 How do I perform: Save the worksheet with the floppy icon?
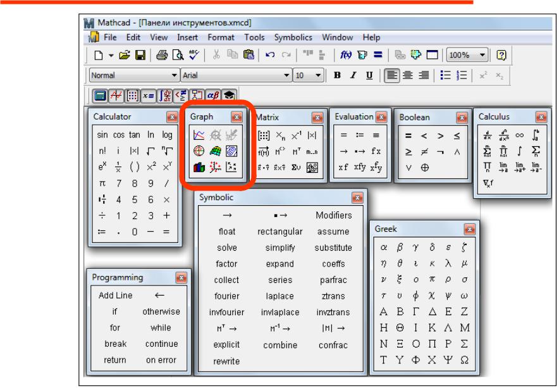click(140, 55)
